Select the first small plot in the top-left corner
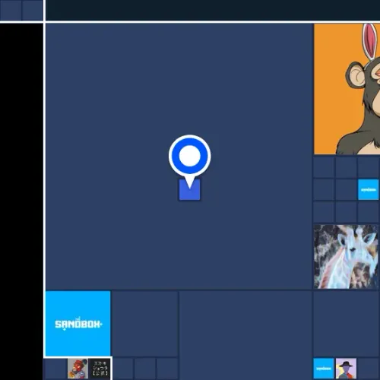This screenshot has height=380, width=380. point(11,10)
